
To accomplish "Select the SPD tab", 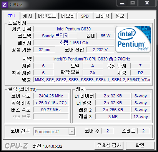I will tap(85, 16).
